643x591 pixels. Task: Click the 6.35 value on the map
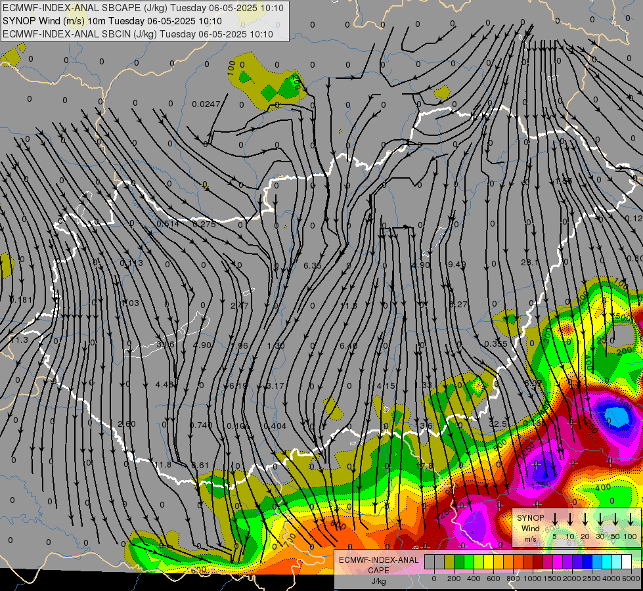[313, 266]
